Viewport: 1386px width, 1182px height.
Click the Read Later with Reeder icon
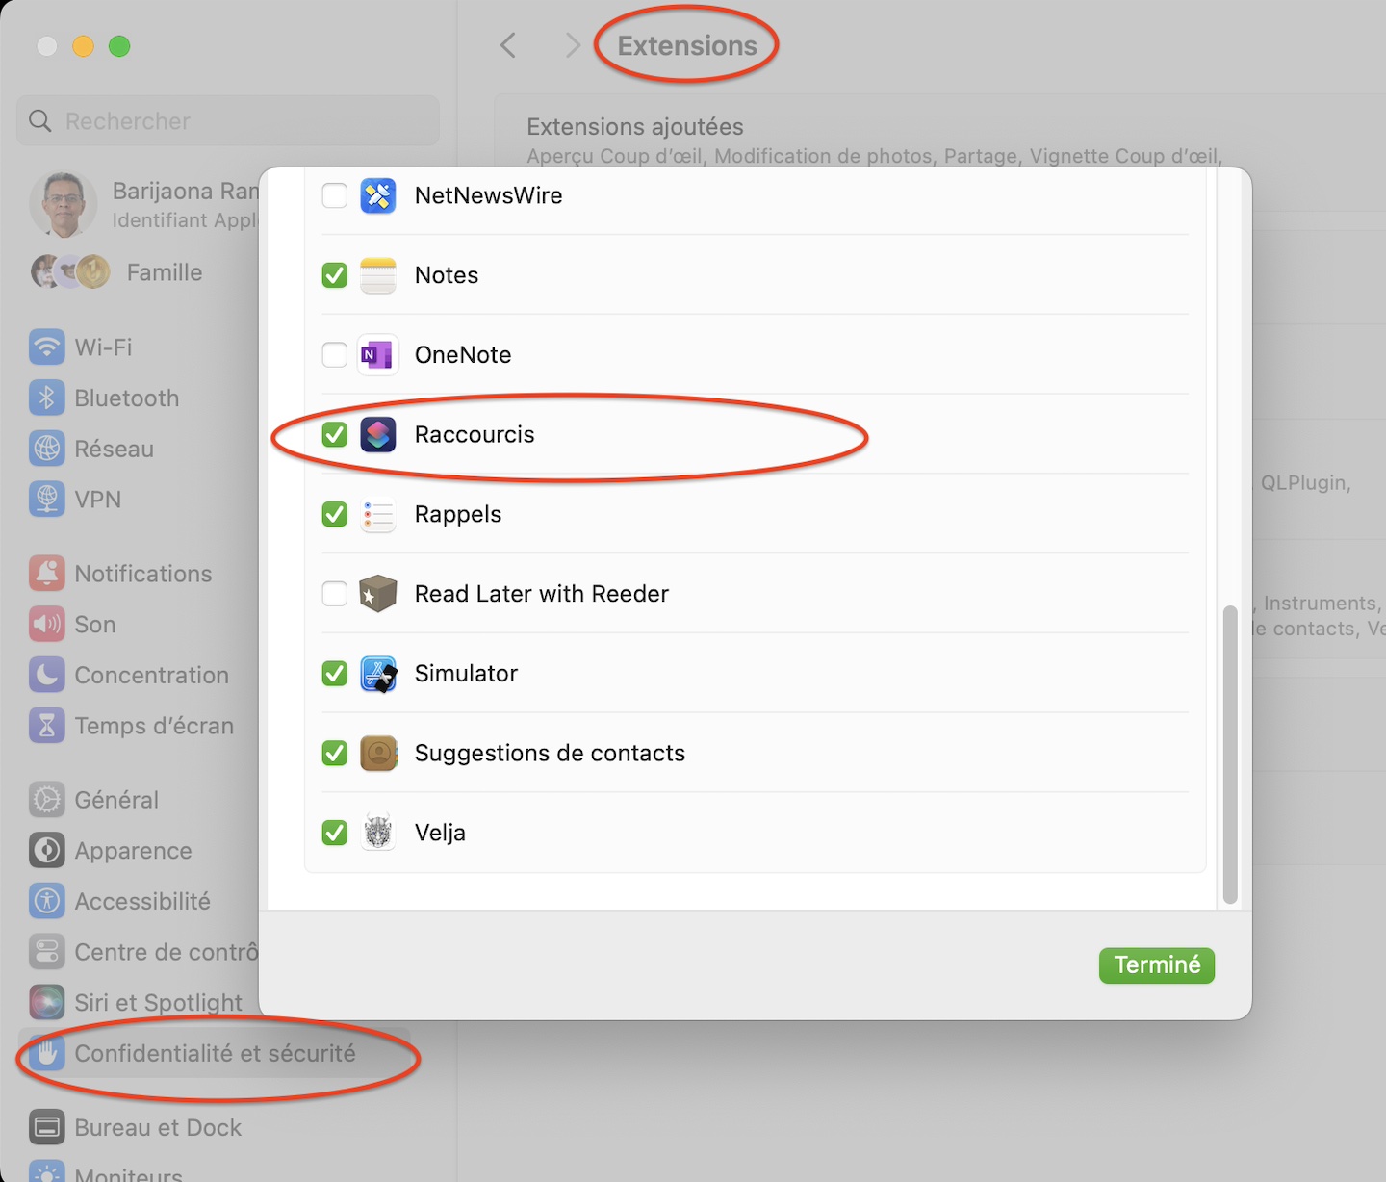click(378, 594)
